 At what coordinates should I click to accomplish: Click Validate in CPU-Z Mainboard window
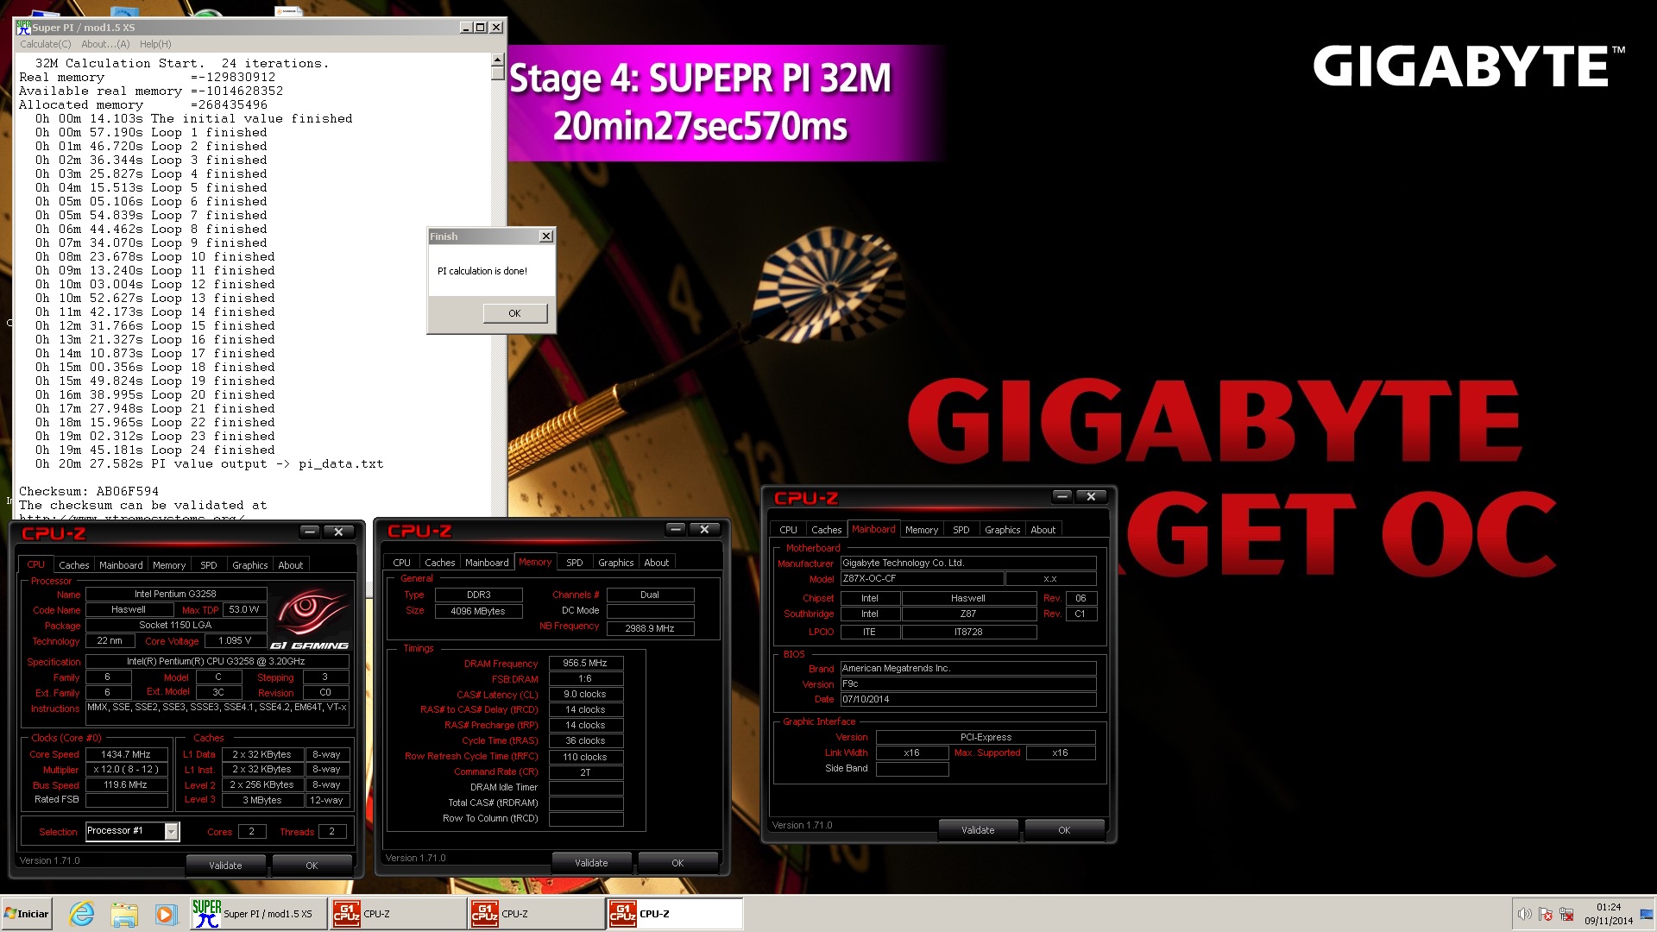[x=978, y=830]
